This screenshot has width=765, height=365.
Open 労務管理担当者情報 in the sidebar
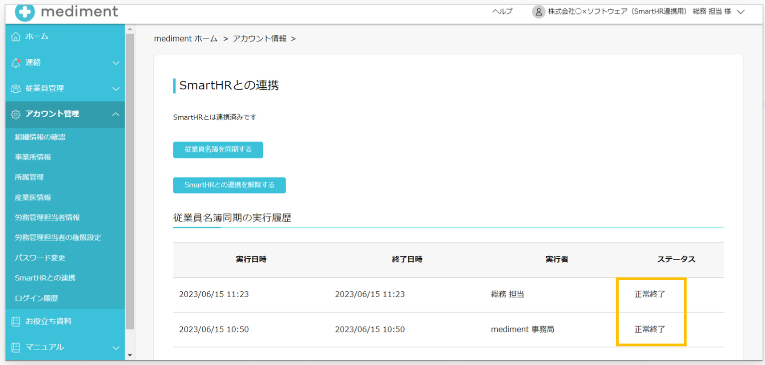pyautogui.click(x=47, y=217)
